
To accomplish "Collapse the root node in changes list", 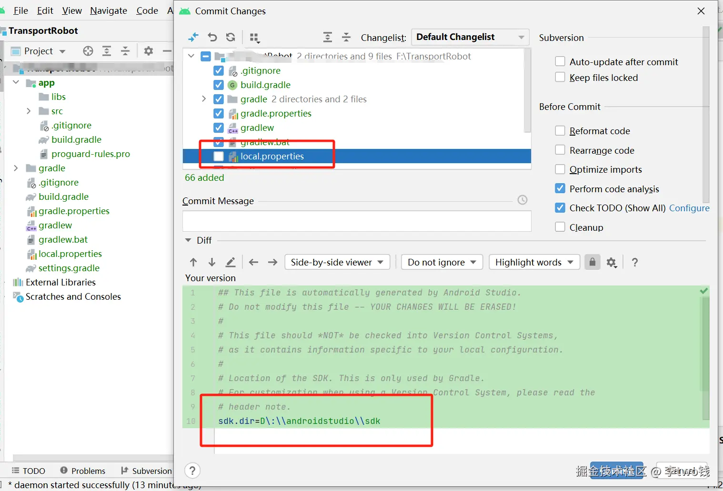I will pos(191,56).
